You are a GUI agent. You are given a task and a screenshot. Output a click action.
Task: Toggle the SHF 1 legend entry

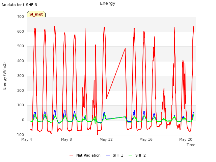point(114,155)
